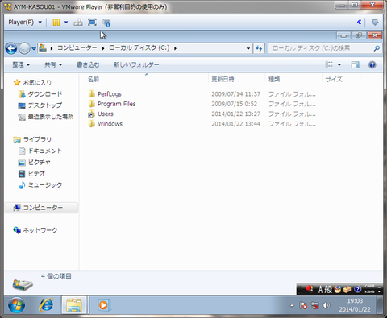Viewport: 387px width, 318px height.
Task: Open ピクチャ library
Action: [x=40, y=162]
